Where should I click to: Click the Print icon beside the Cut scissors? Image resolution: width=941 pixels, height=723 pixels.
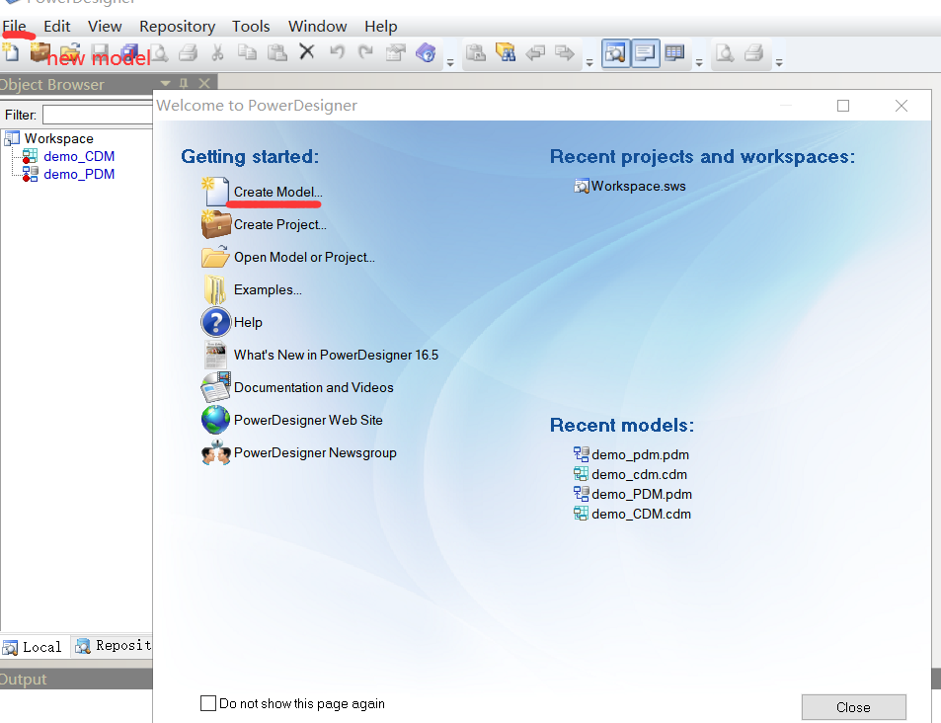pyautogui.click(x=188, y=53)
